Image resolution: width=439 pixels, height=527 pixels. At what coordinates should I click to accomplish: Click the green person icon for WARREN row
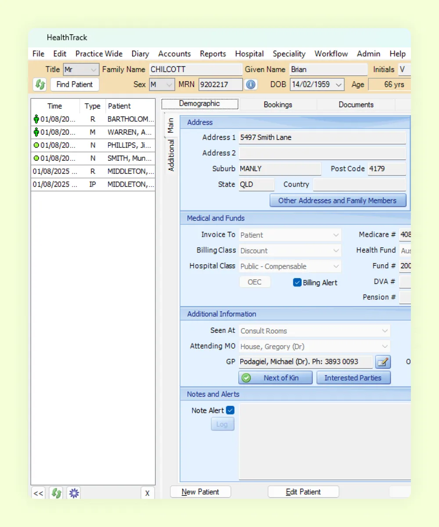36,132
